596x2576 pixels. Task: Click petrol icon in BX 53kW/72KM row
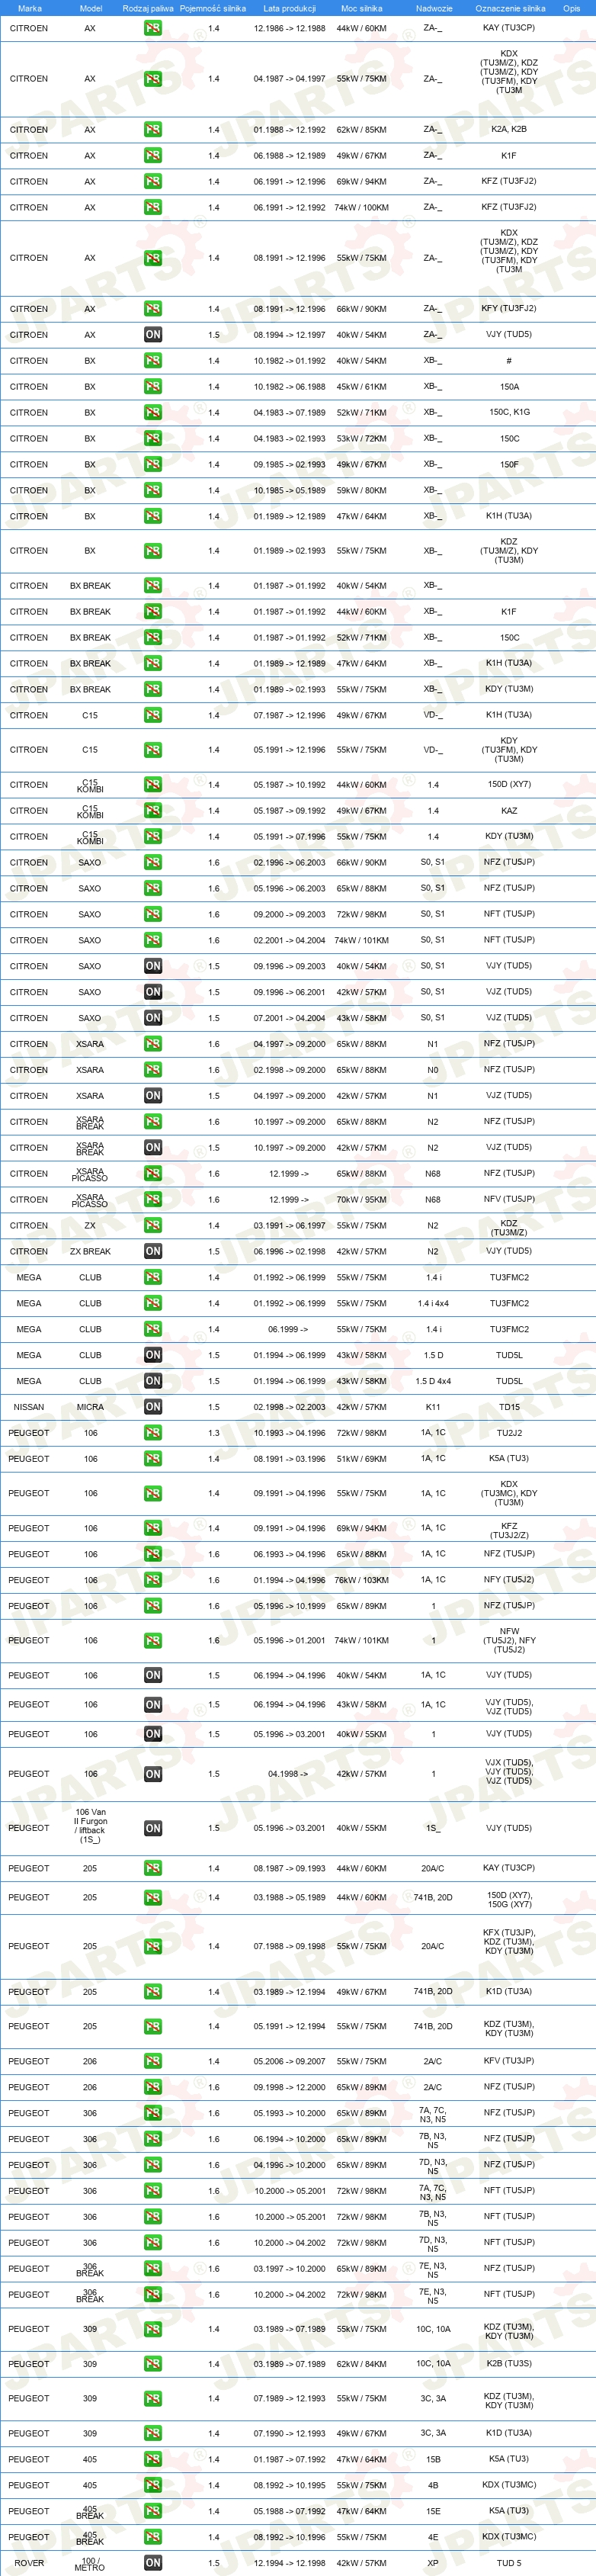point(153,438)
